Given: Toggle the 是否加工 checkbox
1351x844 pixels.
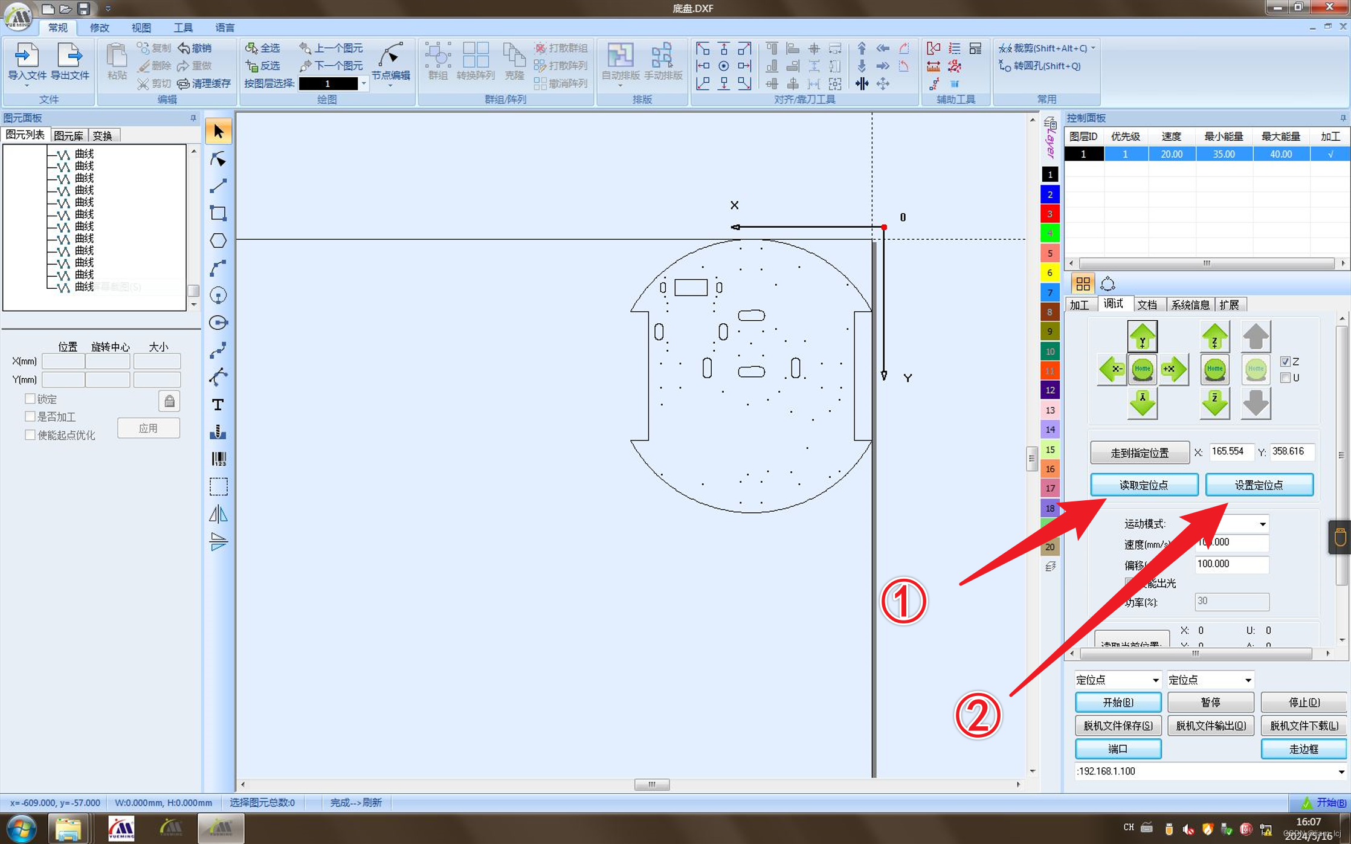Looking at the screenshot, I should (x=30, y=416).
